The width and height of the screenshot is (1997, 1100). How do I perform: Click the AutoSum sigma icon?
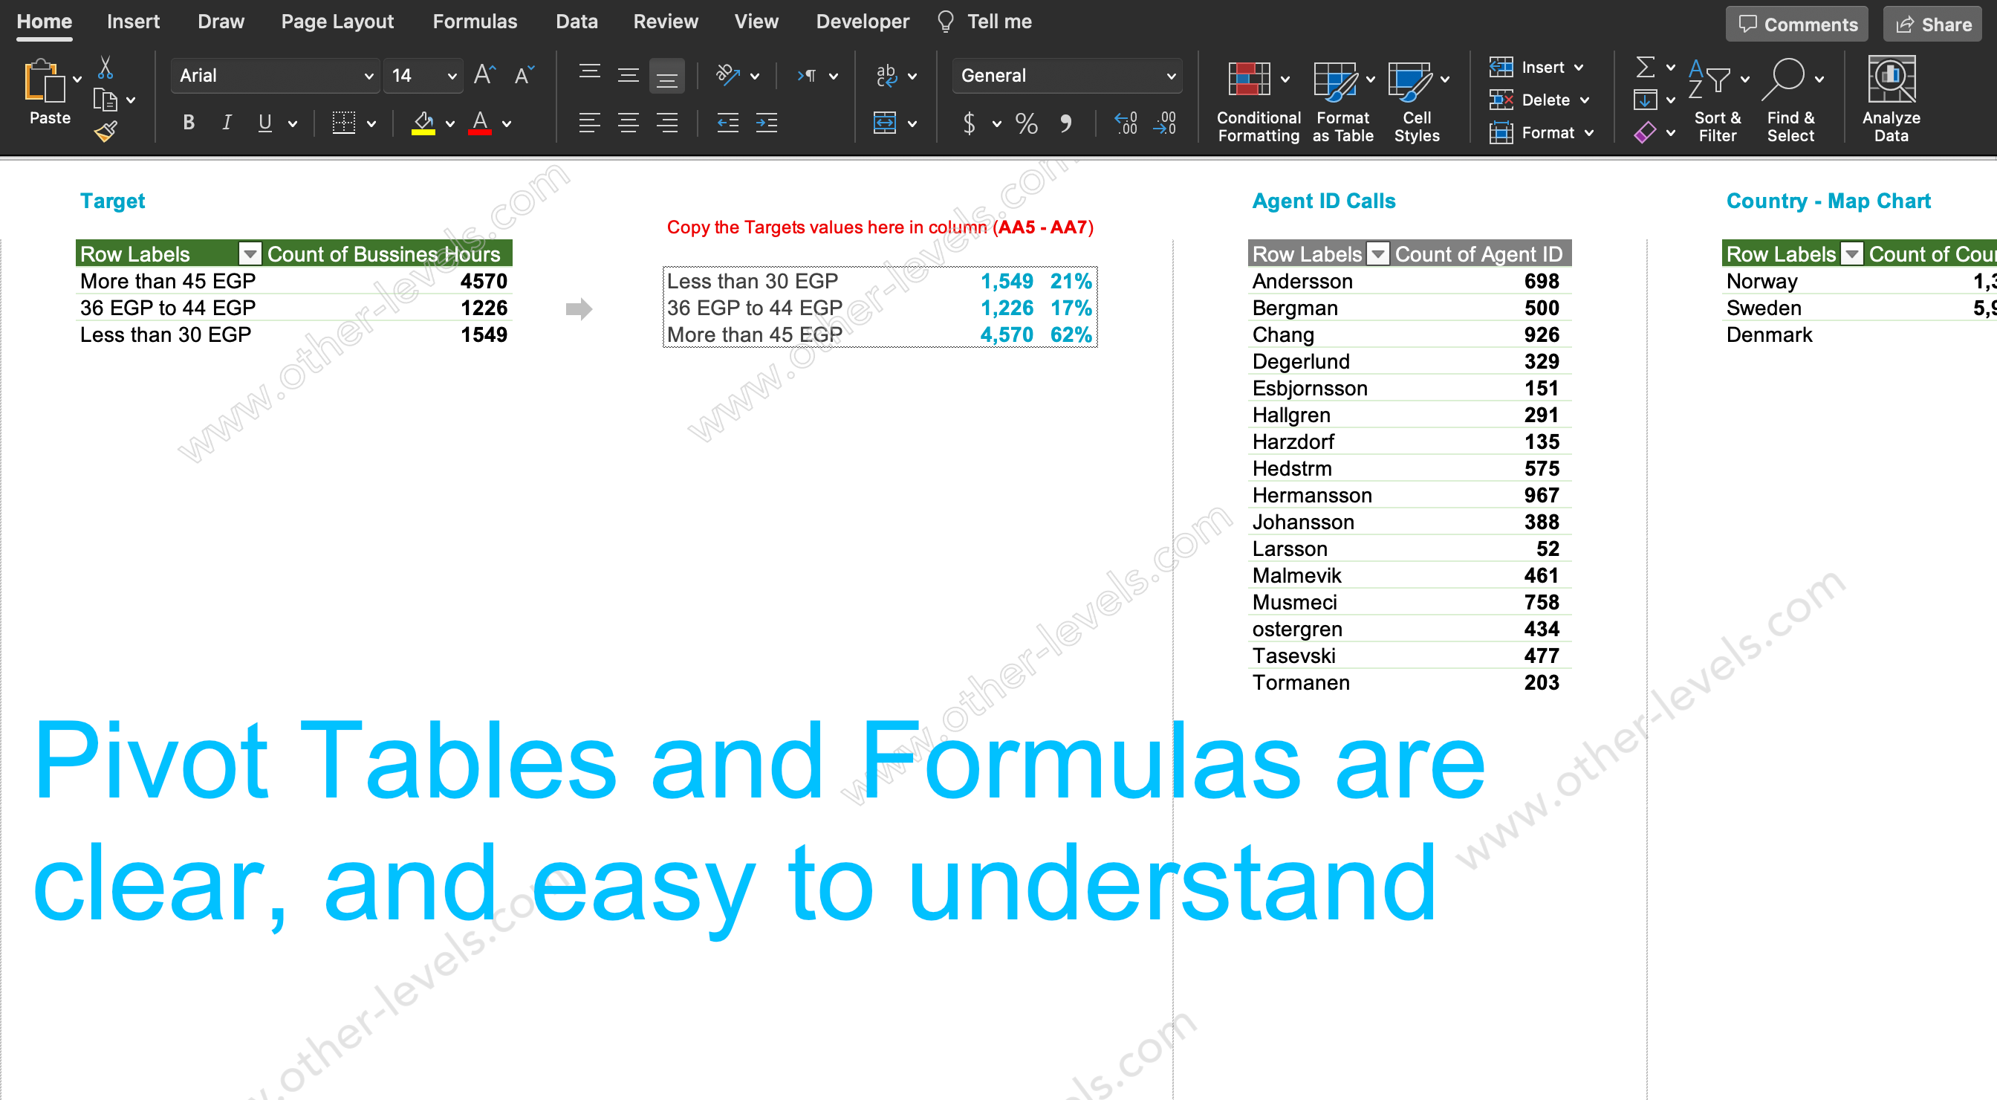coord(1645,68)
